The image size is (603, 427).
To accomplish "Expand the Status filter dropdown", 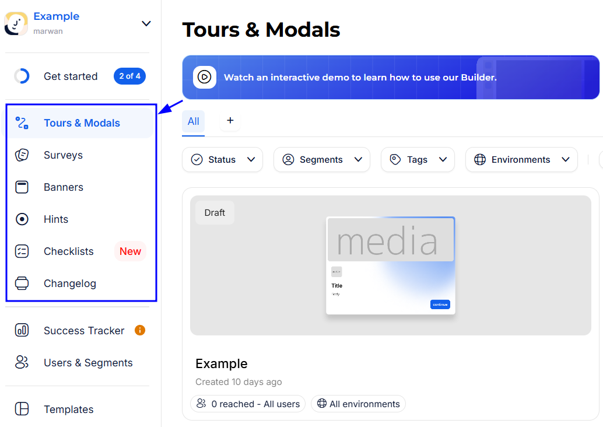I will click(222, 160).
